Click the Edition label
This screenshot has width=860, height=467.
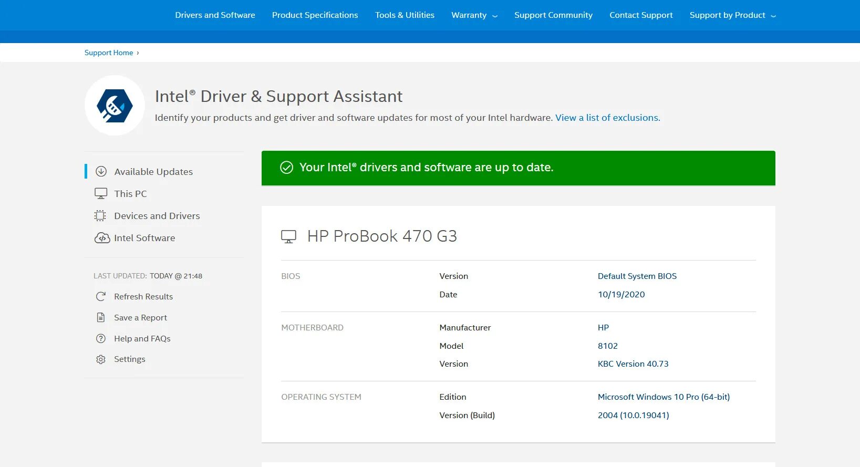pyautogui.click(x=453, y=397)
